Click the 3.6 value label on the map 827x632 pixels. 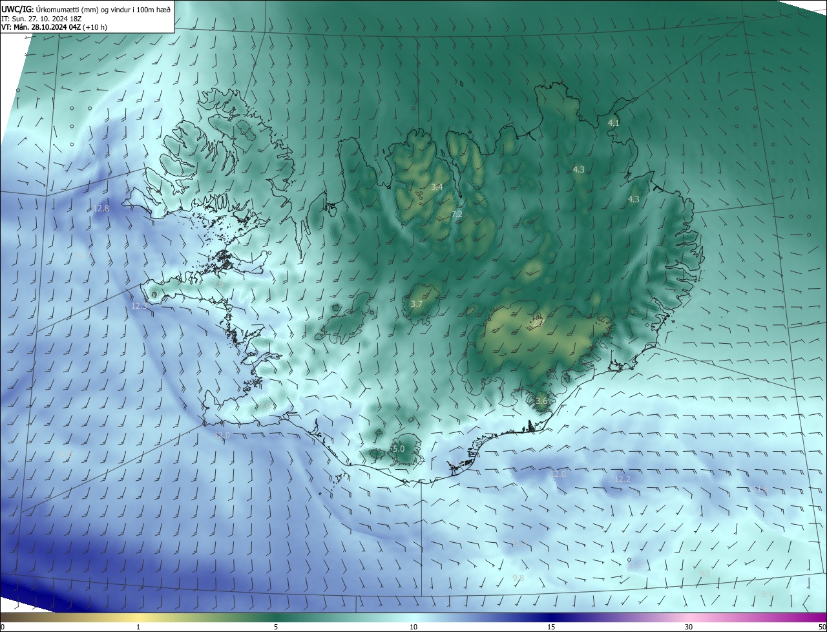[541, 401]
